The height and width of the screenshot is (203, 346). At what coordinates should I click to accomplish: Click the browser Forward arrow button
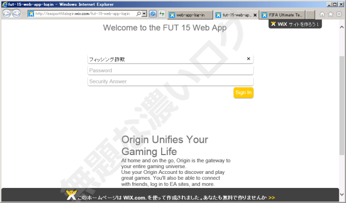click(x=16, y=13)
